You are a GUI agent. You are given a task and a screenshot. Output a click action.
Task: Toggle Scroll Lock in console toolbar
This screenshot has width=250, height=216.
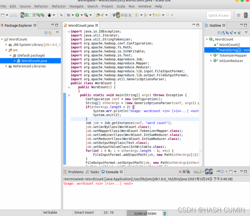tap(199, 172)
